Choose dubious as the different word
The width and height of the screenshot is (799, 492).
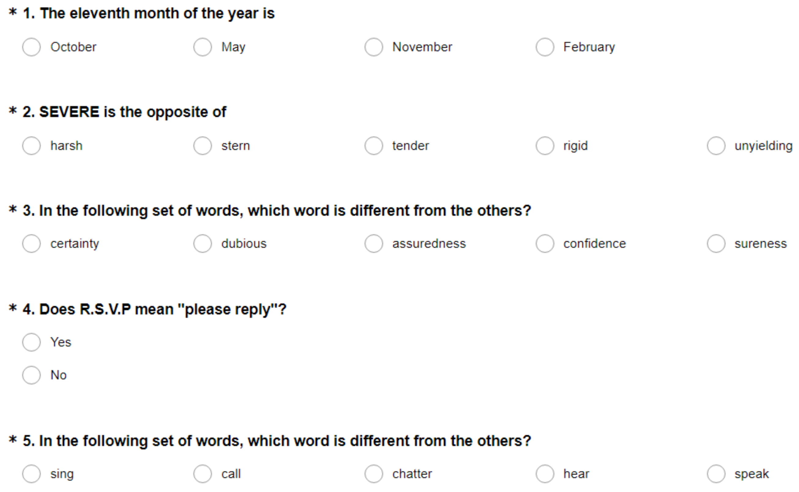[x=203, y=244]
